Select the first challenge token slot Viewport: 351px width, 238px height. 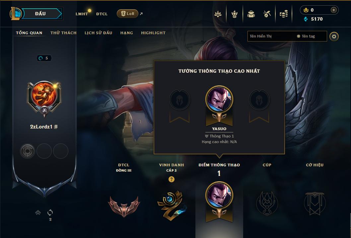pyautogui.click(x=28, y=151)
